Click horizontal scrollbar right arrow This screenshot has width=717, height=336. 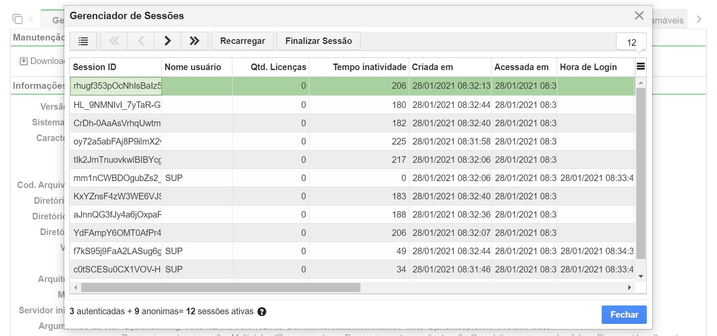[629, 288]
